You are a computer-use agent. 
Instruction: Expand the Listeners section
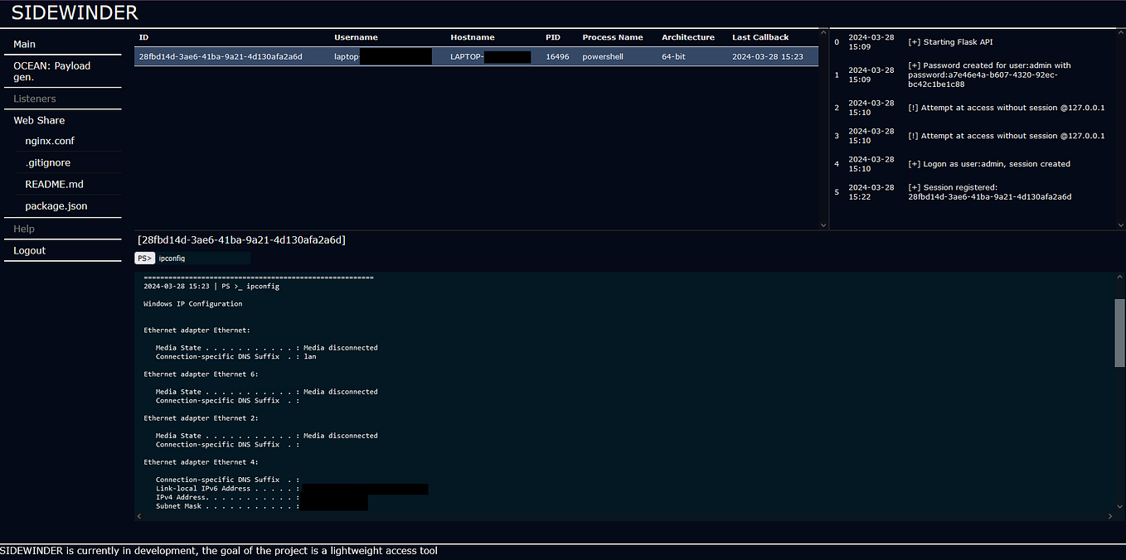tap(35, 98)
